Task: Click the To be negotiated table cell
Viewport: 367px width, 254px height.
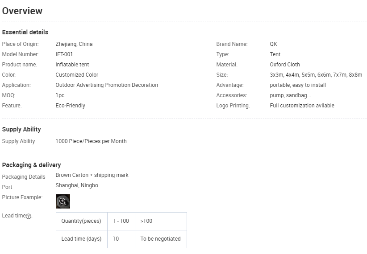Action: click(x=160, y=239)
